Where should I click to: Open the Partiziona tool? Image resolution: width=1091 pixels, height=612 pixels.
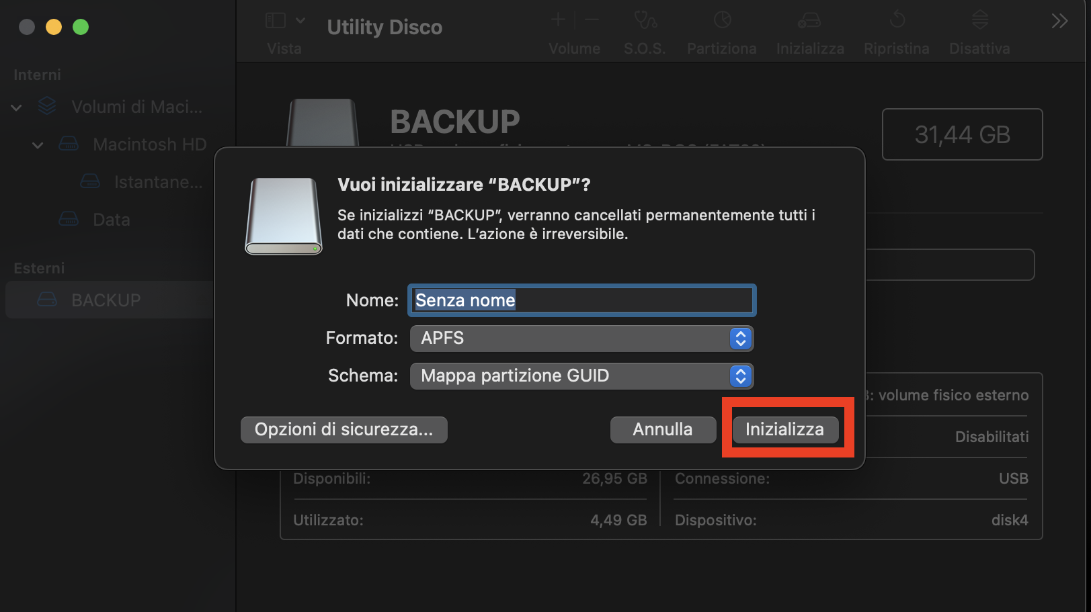721,30
